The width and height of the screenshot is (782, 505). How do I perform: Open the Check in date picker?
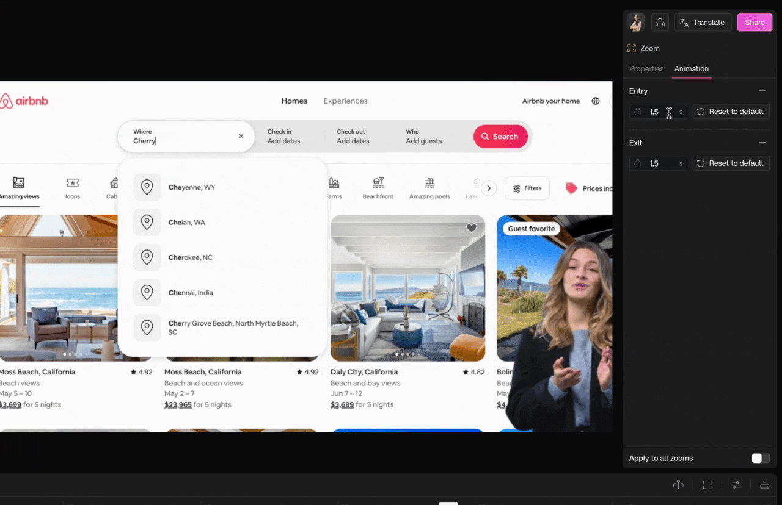284,136
